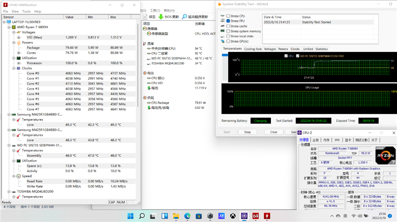Enable the Stress system memory checkbox

[x=228, y=31]
